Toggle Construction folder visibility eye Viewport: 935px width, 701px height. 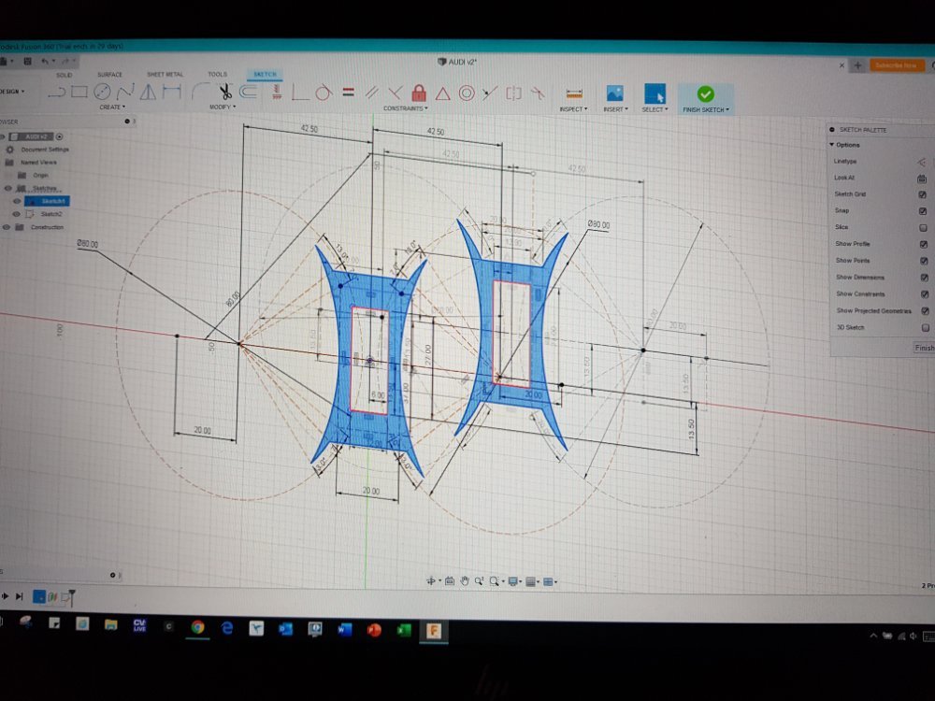7,227
